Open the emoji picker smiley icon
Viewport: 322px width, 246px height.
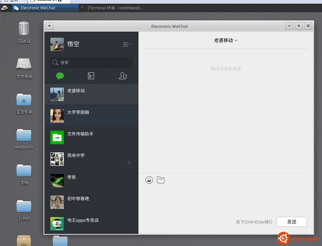(x=149, y=180)
